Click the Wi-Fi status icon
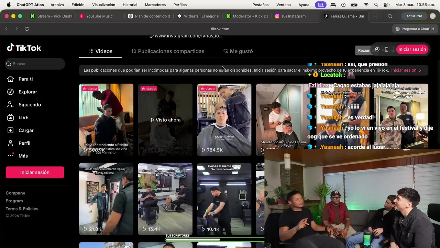The image size is (440, 248). tap(366, 5)
